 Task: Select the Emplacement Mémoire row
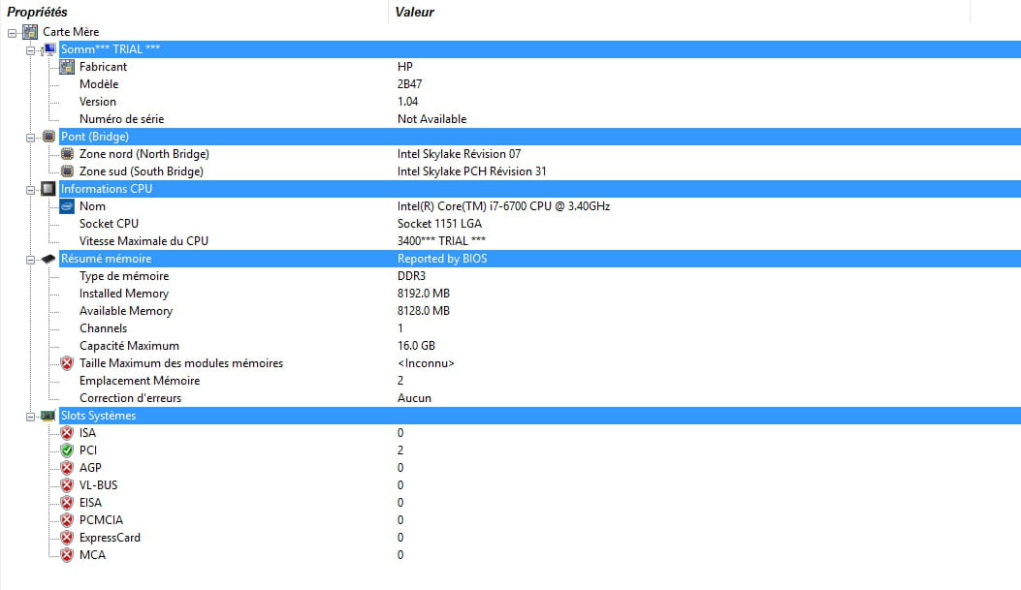[140, 381]
